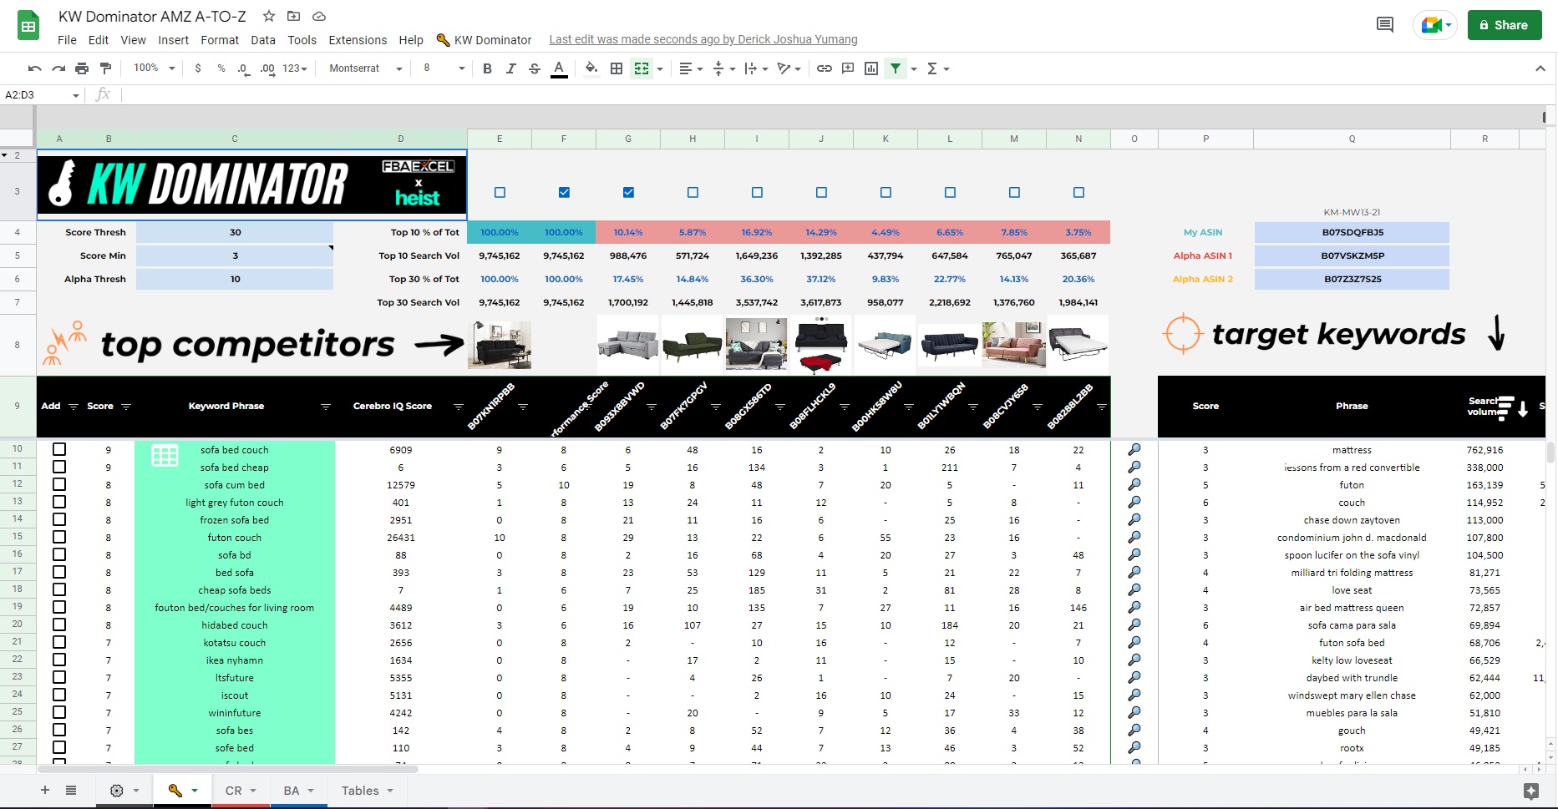Open the Data menu
This screenshot has height=809, width=1558.
point(263,40)
